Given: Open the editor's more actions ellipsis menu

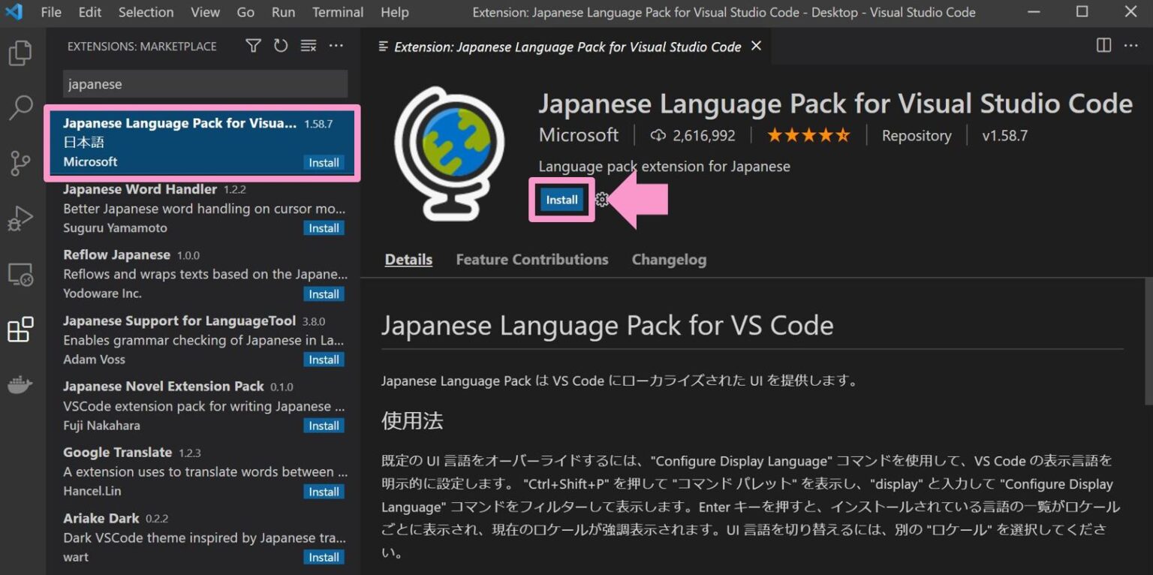Looking at the screenshot, I should (1131, 45).
